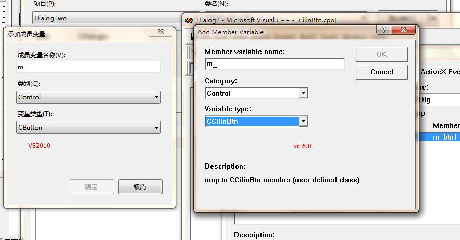Close the 添加成员变量 dialog

point(160,32)
